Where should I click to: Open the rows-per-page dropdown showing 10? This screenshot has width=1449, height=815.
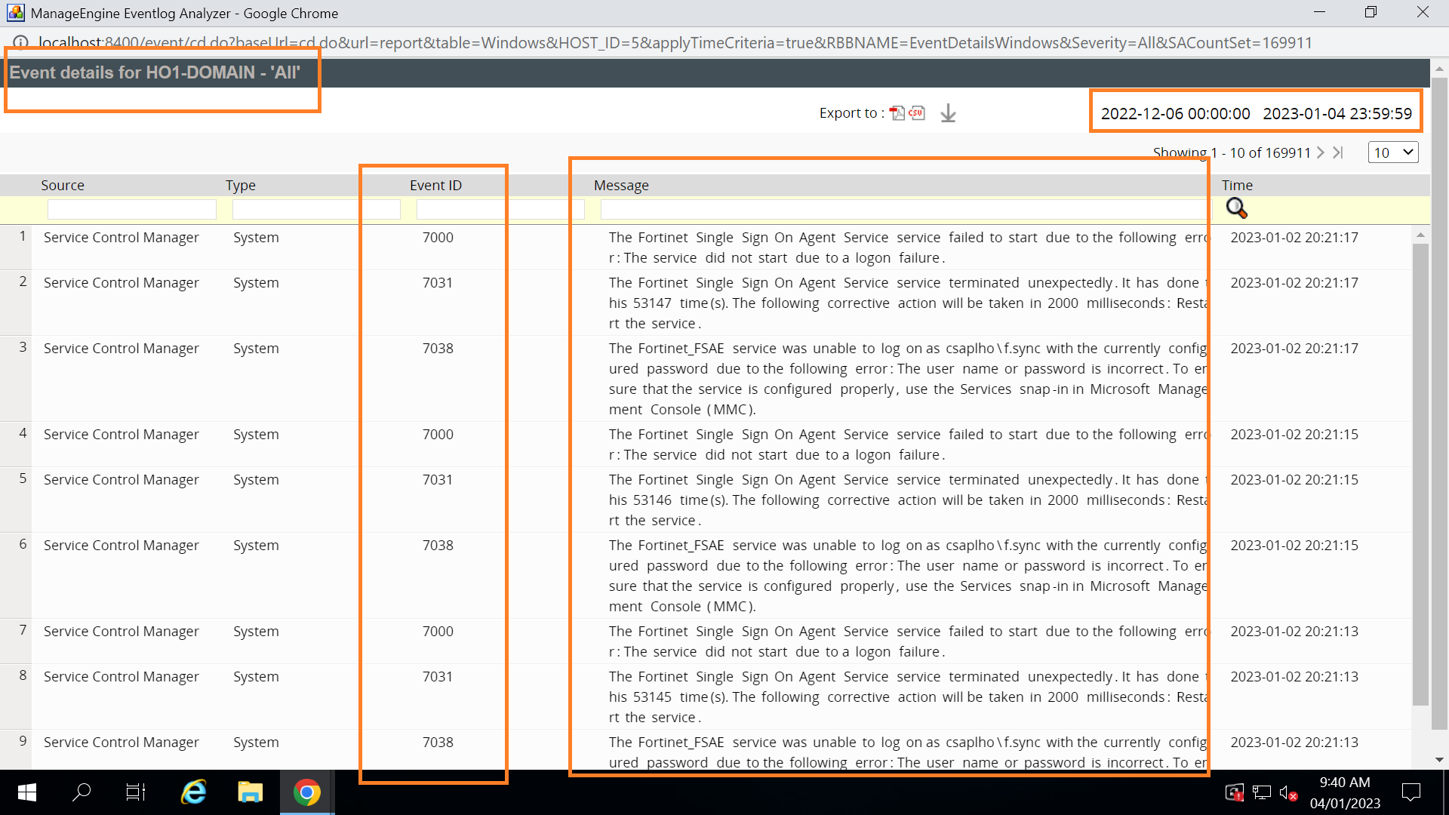coord(1392,152)
